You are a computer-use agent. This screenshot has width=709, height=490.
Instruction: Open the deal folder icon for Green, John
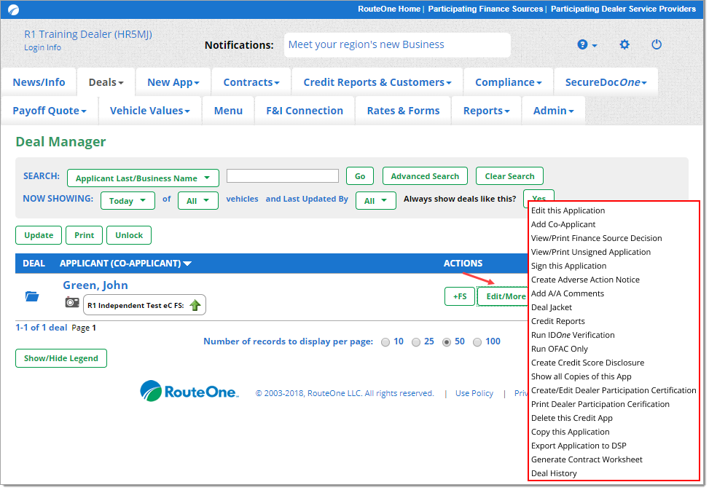coord(32,297)
